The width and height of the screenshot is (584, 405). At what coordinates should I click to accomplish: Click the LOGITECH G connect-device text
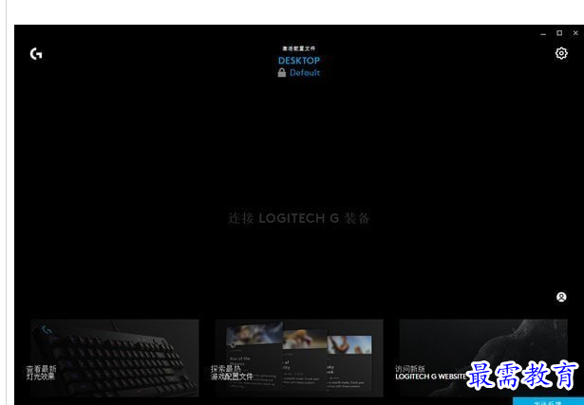pos(299,218)
